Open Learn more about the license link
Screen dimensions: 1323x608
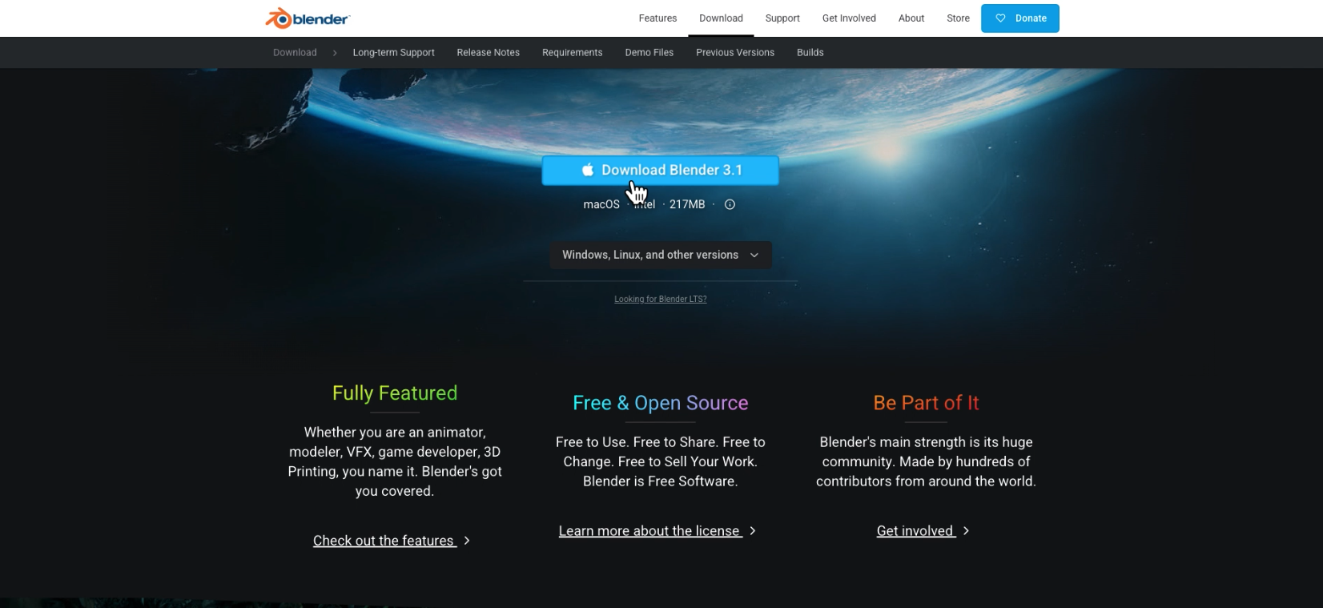pos(650,531)
